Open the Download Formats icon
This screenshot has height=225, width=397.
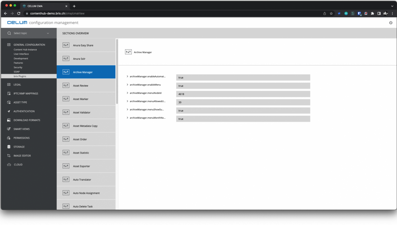click(x=9, y=120)
